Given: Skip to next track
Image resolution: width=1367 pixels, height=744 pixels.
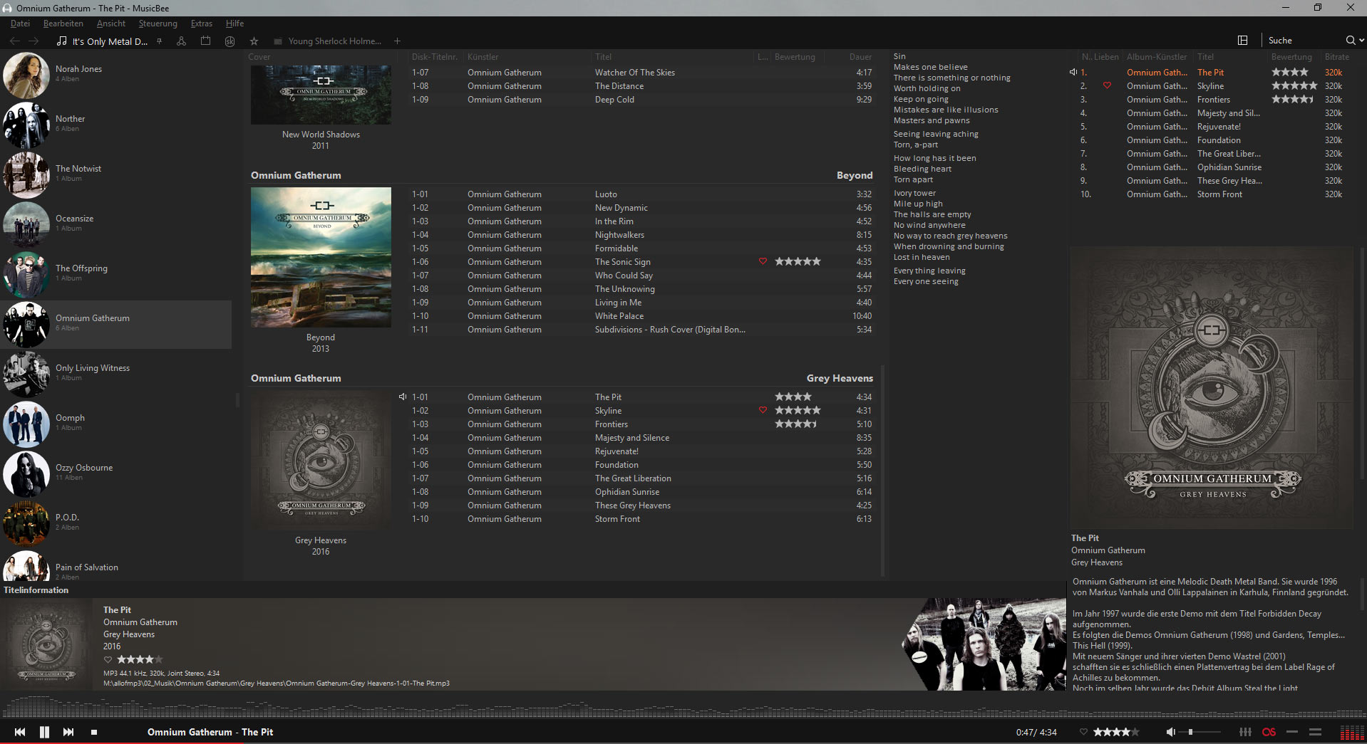Looking at the screenshot, I should point(68,732).
